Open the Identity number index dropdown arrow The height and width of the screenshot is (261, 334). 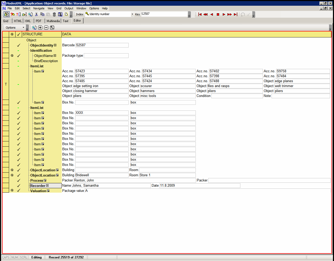(x=132, y=14)
